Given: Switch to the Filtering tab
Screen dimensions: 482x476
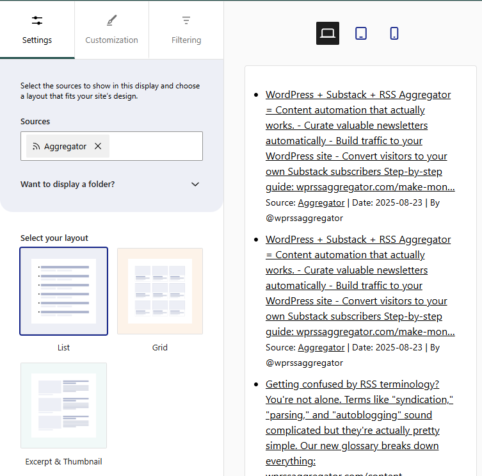Looking at the screenshot, I should 186,30.
